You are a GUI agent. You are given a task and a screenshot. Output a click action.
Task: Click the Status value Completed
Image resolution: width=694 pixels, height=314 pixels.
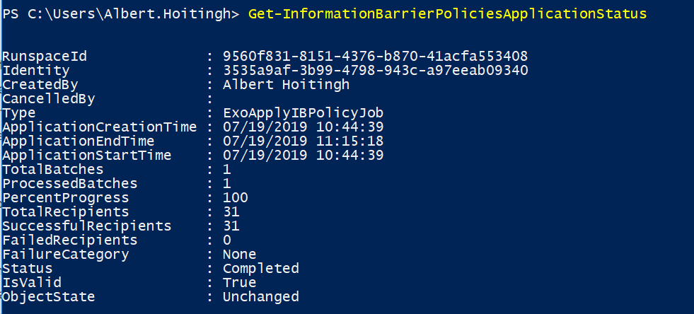click(x=260, y=268)
